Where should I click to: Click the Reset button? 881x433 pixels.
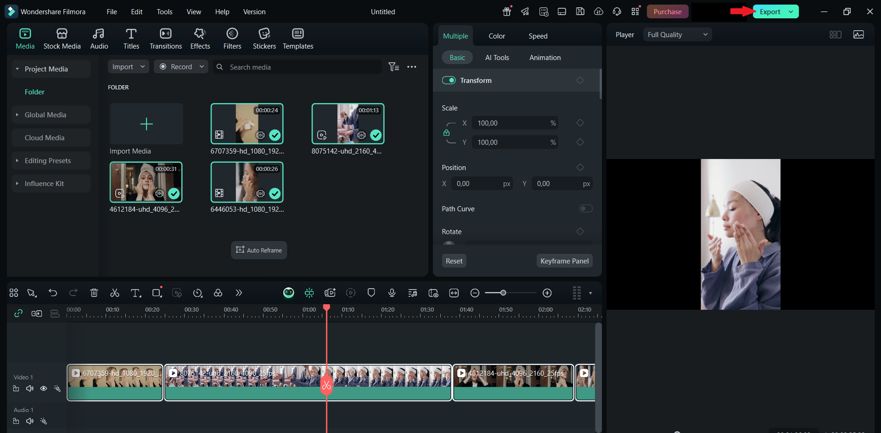point(454,261)
